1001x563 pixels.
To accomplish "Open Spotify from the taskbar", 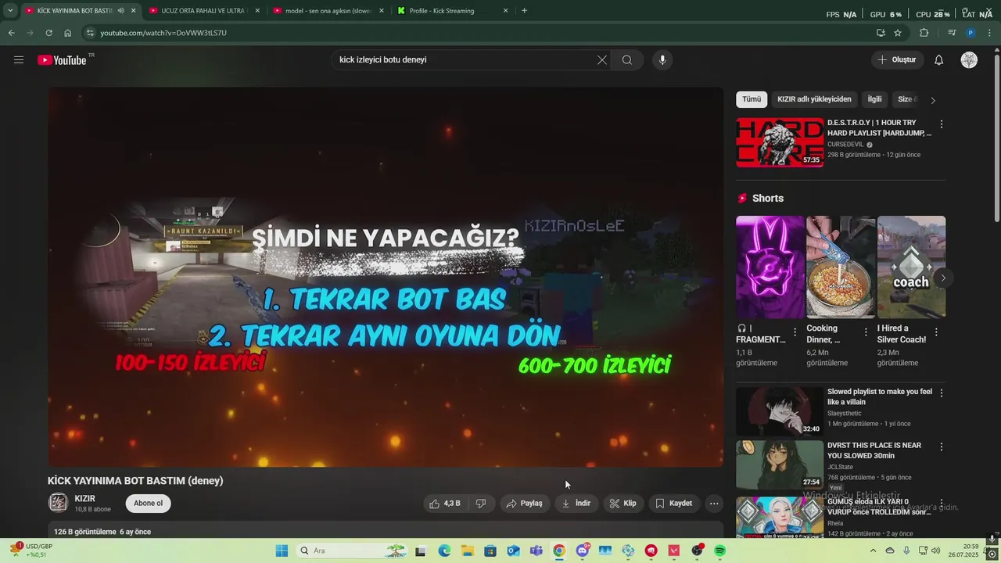I will tap(719, 551).
